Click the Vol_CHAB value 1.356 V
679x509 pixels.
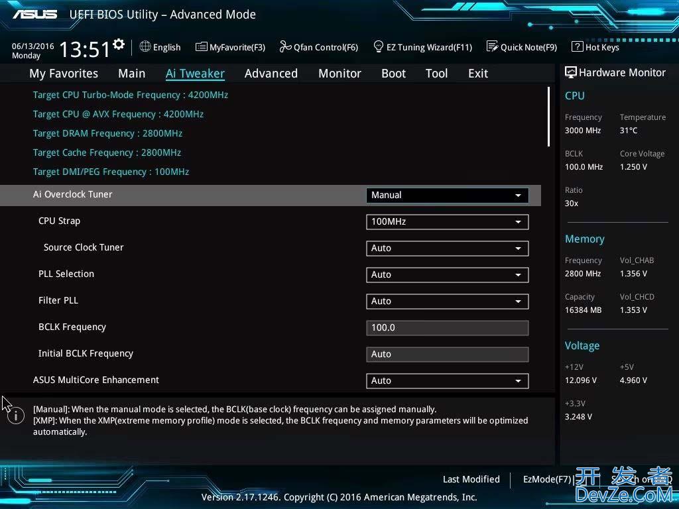(633, 274)
